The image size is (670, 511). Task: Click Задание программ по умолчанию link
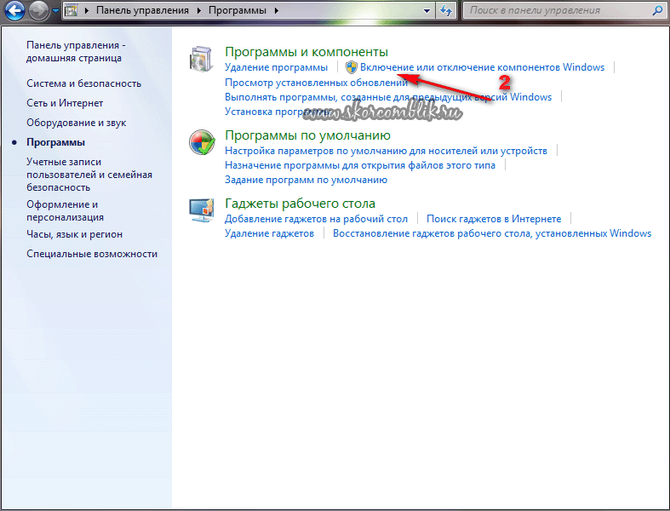(x=306, y=180)
